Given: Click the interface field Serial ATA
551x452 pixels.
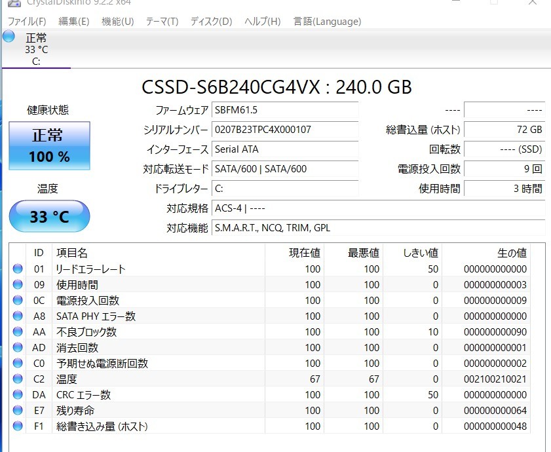Looking at the screenshot, I should click(285, 149).
